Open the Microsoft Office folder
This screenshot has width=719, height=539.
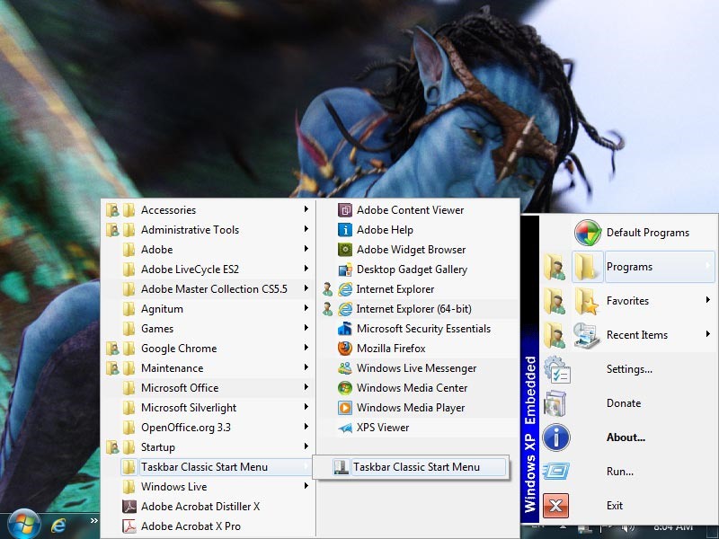[209, 388]
